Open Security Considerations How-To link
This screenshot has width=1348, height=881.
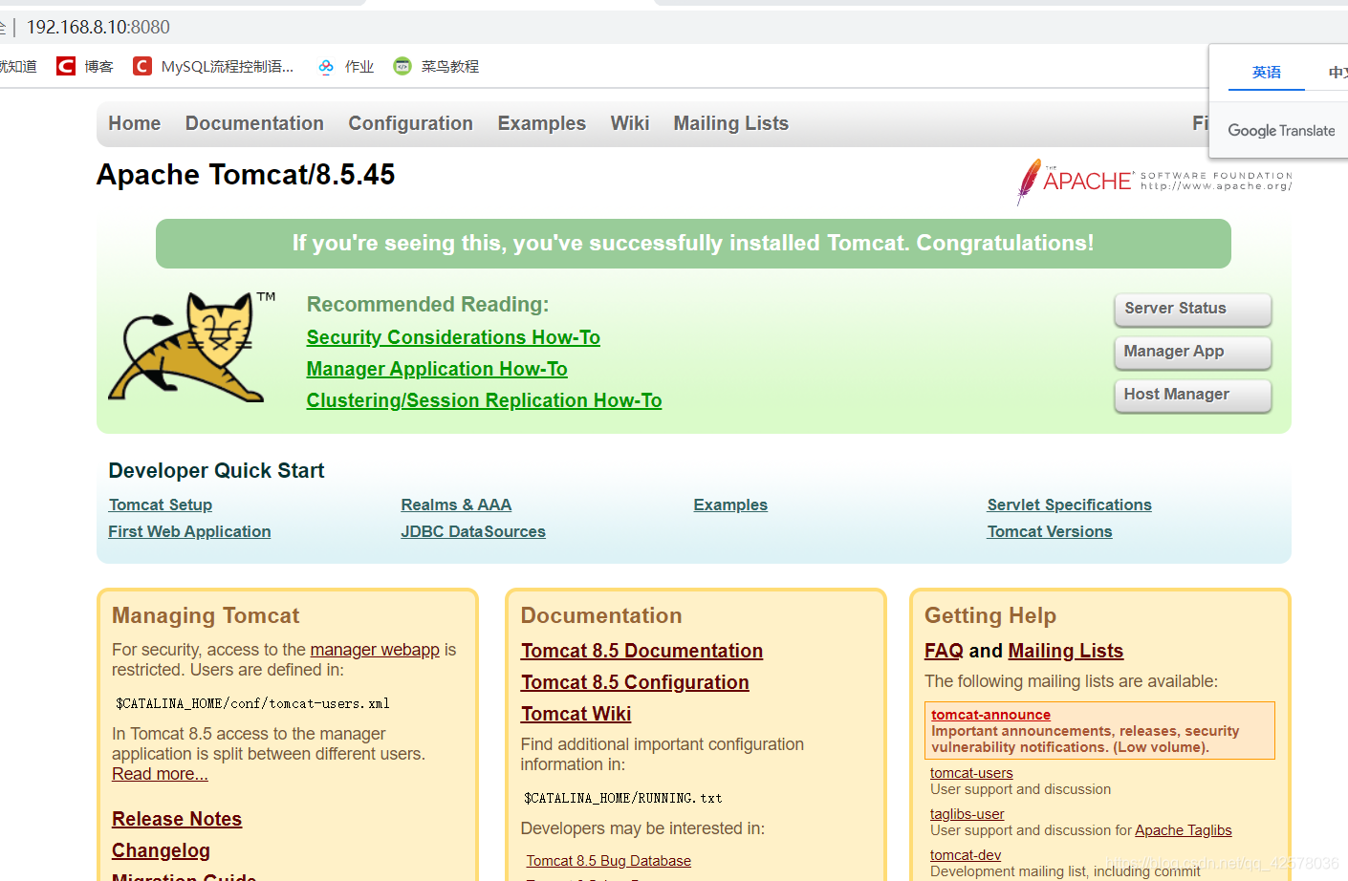tap(453, 337)
